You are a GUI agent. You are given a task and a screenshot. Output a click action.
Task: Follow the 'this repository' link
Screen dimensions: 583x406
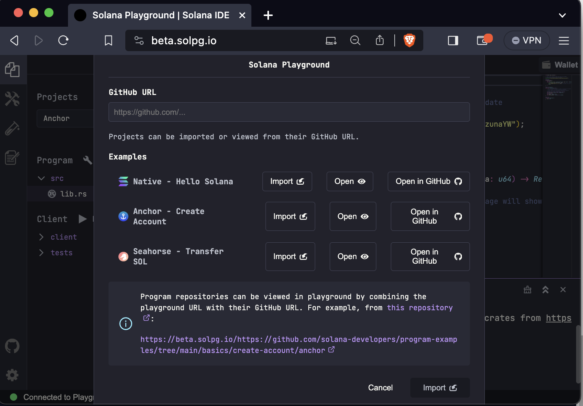coord(419,308)
